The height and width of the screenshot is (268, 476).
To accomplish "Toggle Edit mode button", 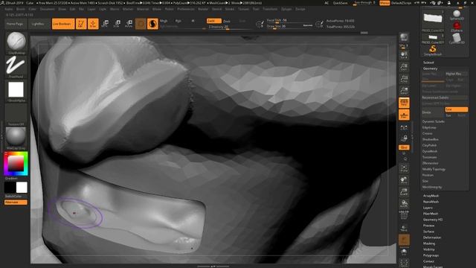I will 81,24.
